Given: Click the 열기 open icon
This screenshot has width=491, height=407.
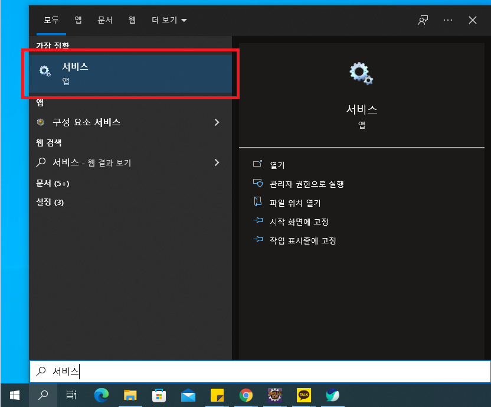Looking at the screenshot, I should 257,164.
